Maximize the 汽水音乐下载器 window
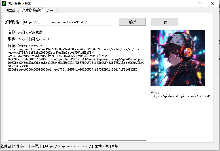This screenshot has height=151, width=220. coord(200,4)
